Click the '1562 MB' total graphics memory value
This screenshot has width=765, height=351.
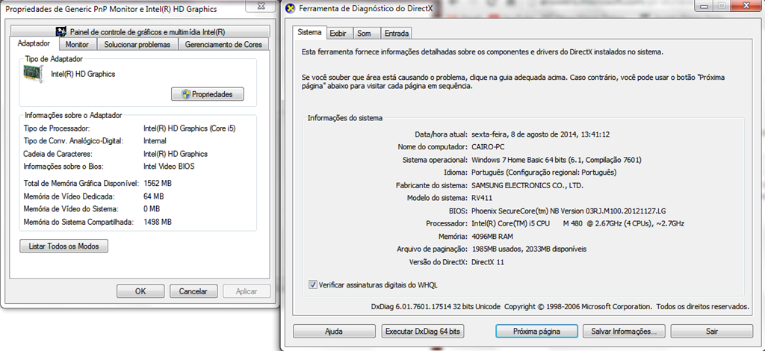[x=158, y=184]
